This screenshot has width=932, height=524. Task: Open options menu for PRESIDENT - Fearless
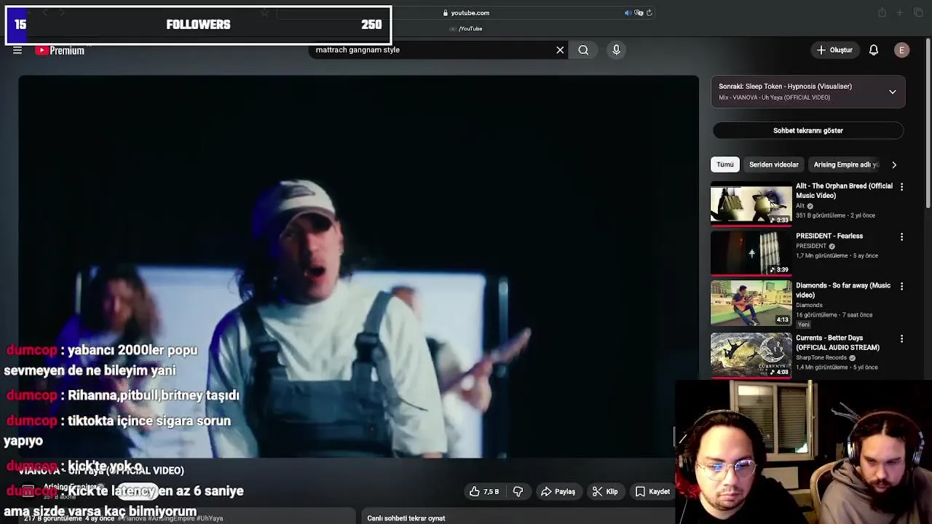click(901, 237)
